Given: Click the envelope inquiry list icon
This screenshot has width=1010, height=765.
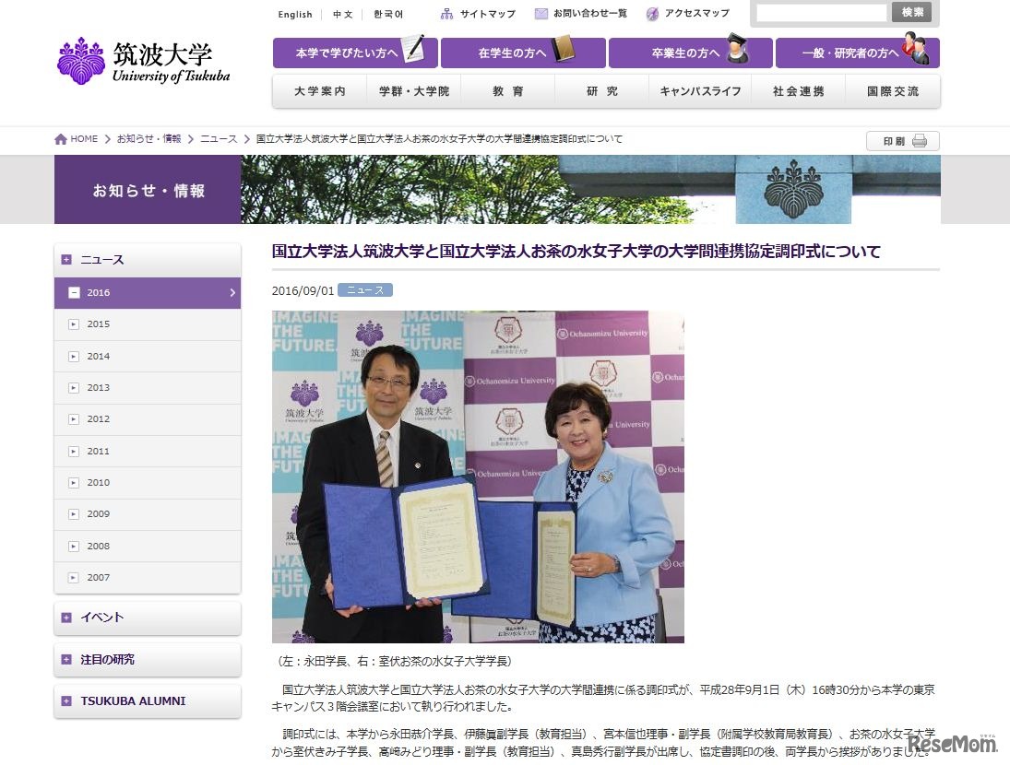Looking at the screenshot, I should point(541,14).
